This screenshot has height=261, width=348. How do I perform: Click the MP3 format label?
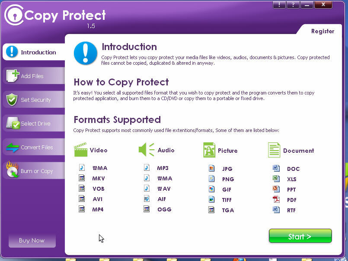163,168
